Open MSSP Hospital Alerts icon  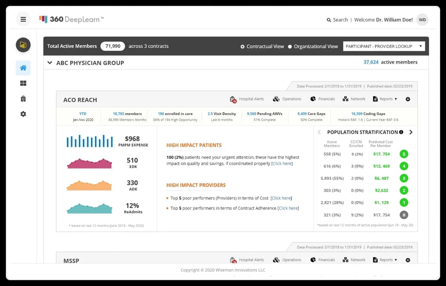tap(233, 260)
